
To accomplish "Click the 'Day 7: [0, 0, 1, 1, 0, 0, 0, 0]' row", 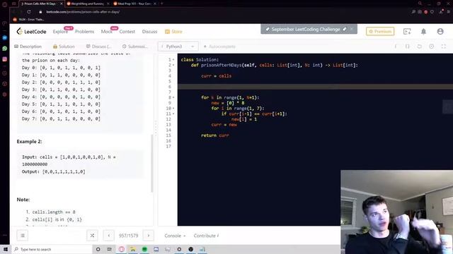I will click(61, 119).
